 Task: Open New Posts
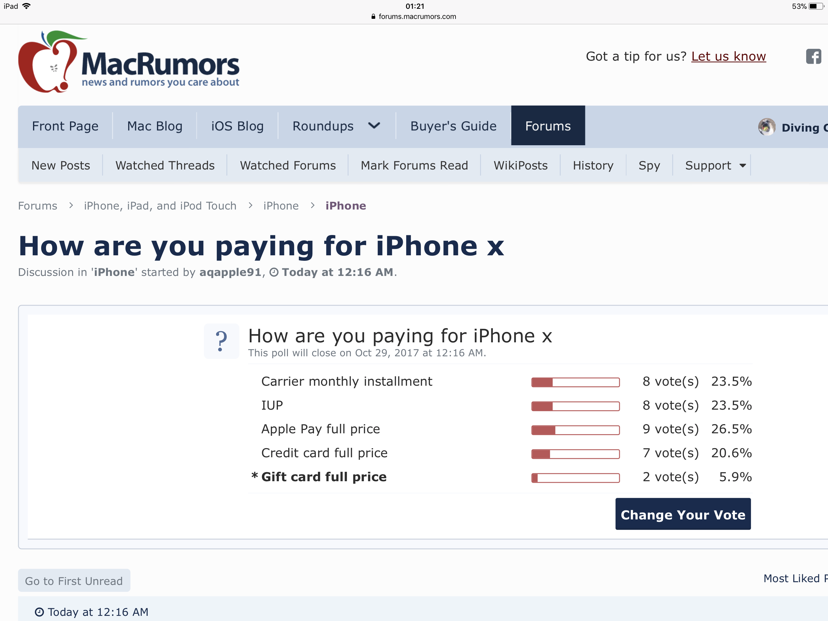pyautogui.click(x=61, y=166)
